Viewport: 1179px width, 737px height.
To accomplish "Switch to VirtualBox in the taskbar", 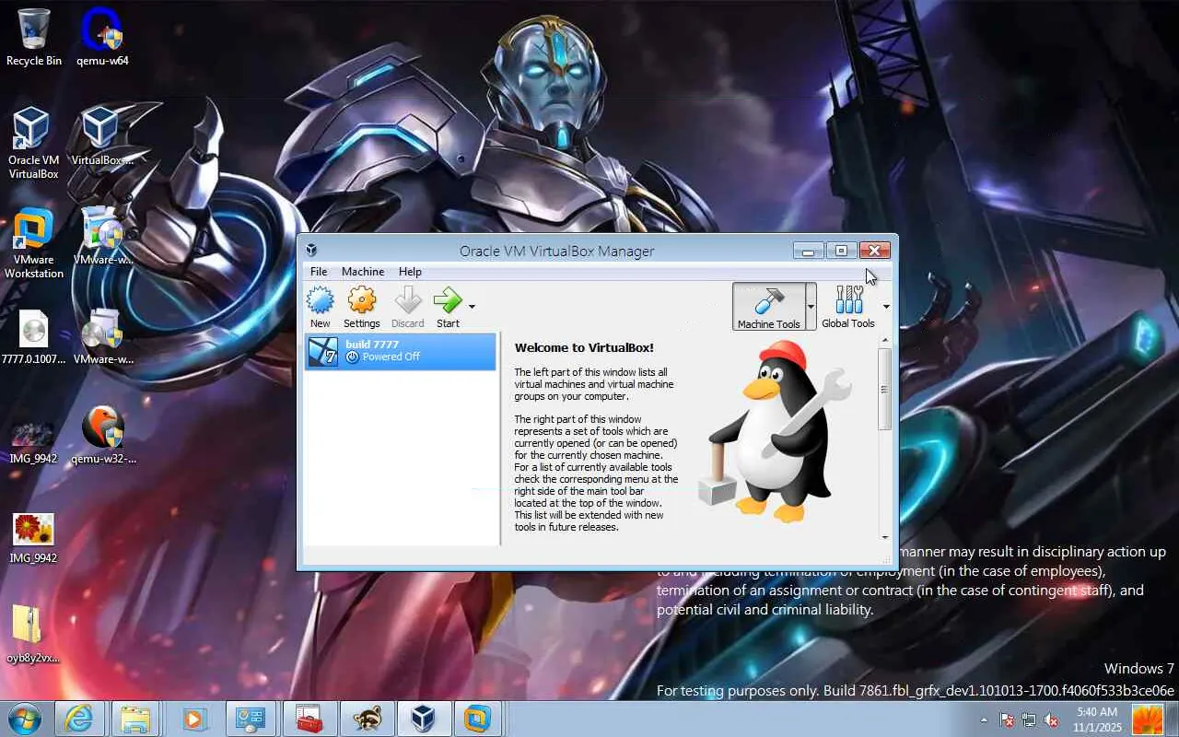I will [423, 719].
